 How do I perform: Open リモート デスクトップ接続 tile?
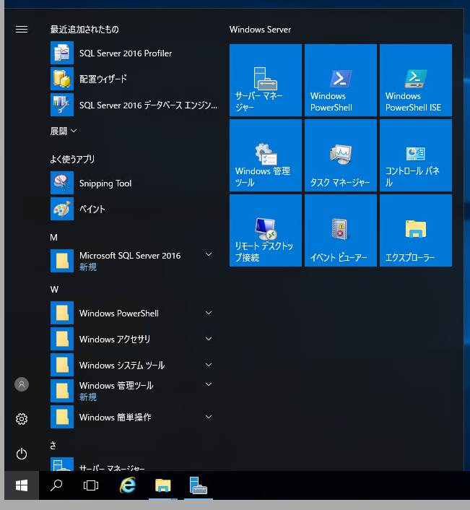[x=266, y=230]
